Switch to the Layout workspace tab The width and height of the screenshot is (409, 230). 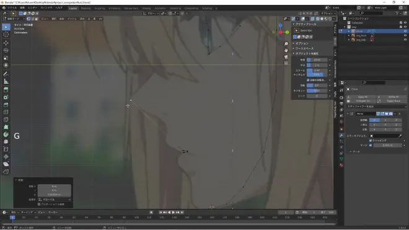click(73, 8)
